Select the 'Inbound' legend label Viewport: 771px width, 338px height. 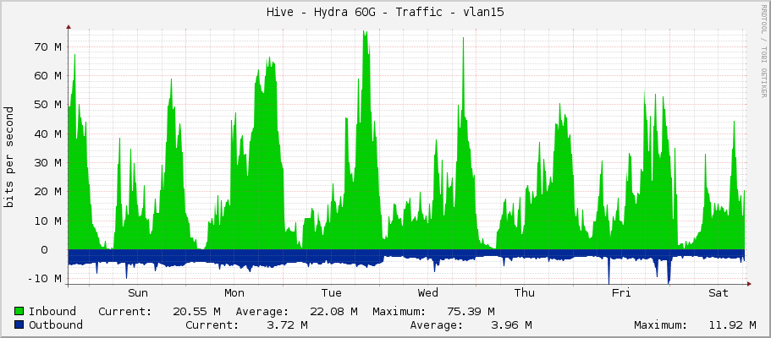coord(52,312)
